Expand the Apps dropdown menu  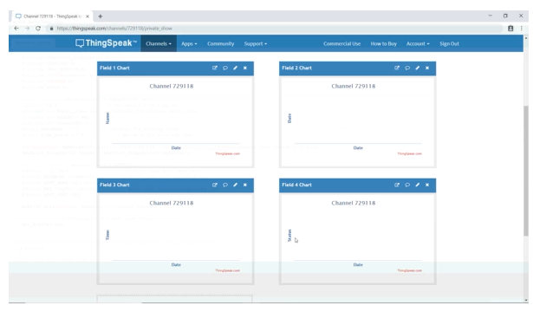pyautogui.click(x=189, y=43)
